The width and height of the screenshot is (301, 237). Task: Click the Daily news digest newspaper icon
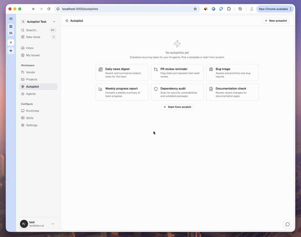pos(101,69)
